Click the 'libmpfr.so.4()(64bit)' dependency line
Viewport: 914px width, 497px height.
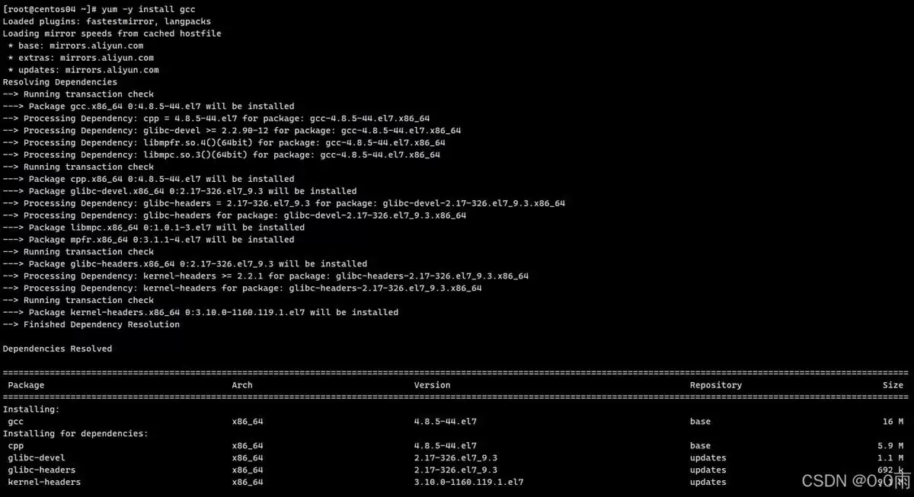(224, 143)
